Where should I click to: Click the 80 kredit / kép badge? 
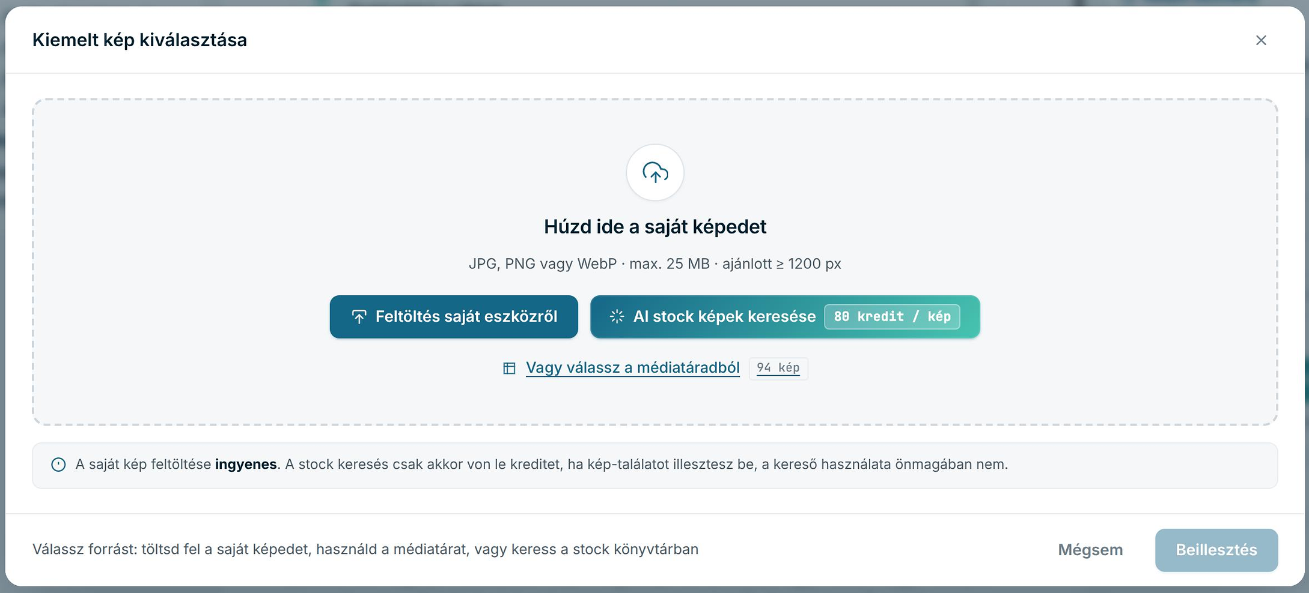892,317
